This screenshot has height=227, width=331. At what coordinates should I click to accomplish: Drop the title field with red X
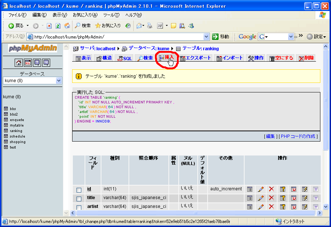pyautogui.click(x=271, y=198)
